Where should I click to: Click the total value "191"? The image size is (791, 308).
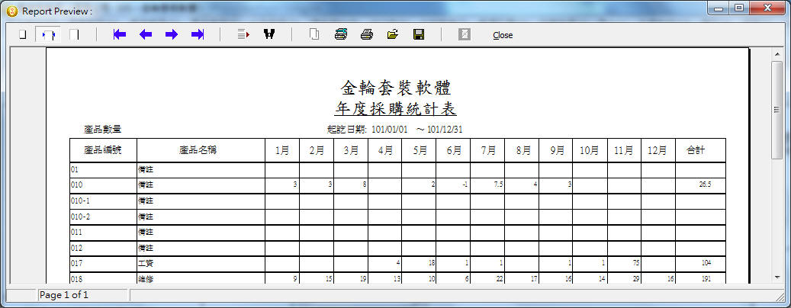point(706,278)
